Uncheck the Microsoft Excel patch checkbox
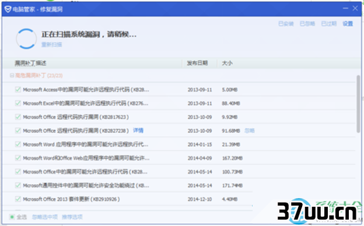This screenshot has width=364, height=226. 18,103
